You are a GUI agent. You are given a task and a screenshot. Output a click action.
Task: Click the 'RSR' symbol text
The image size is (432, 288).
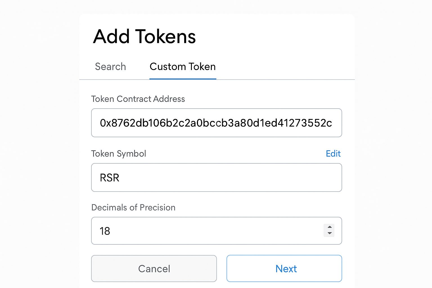click(110, 178)
